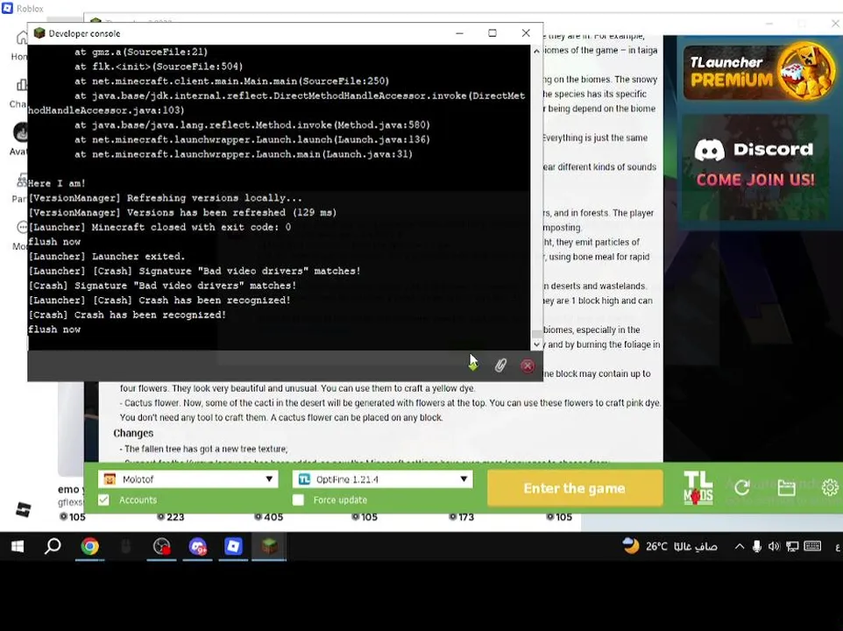The width and height of the screenshot is (843, 631).
Task: Open the OptiFine 1.21.4 version dropdown
Action: pos(382,479)
